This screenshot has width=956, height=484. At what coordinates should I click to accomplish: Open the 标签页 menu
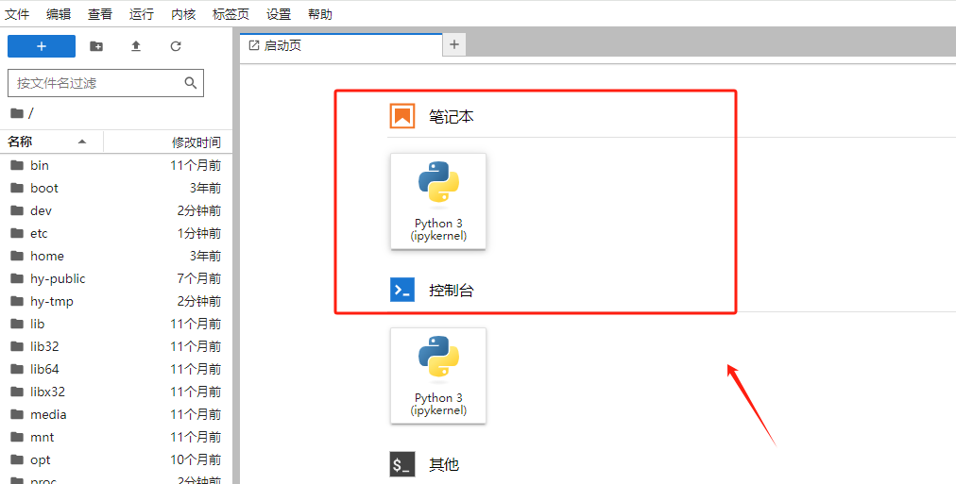click(x=231, y=14)
